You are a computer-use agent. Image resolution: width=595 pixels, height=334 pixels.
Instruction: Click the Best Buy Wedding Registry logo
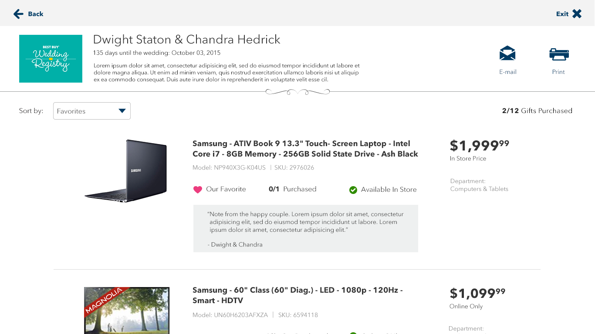tap(51, 59)
